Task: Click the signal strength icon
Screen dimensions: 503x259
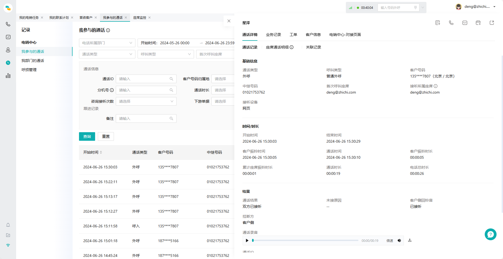Action: [x=350, y=8]
